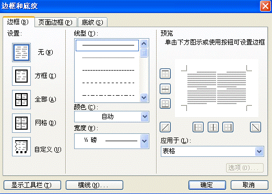
Task: Toggle the left border button in preview
Action: tap(198, 127)
